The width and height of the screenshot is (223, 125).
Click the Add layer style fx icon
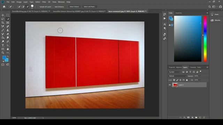pyautogui.click(x=184, y=117)
